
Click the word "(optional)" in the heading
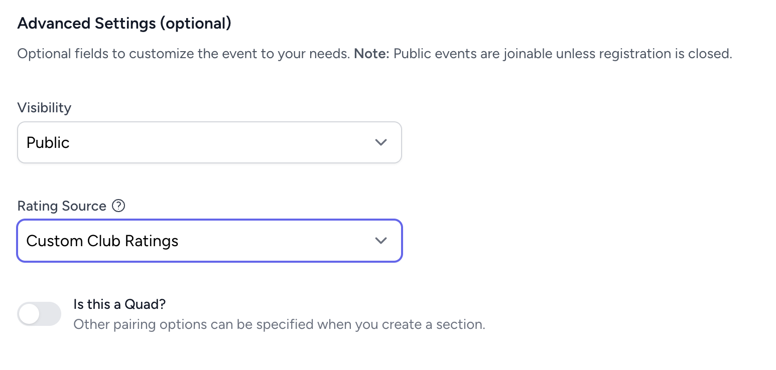pyautogui.click(x=195, y=24)
